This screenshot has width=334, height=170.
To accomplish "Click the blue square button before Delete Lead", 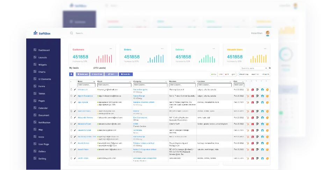I will click(71, 74).
